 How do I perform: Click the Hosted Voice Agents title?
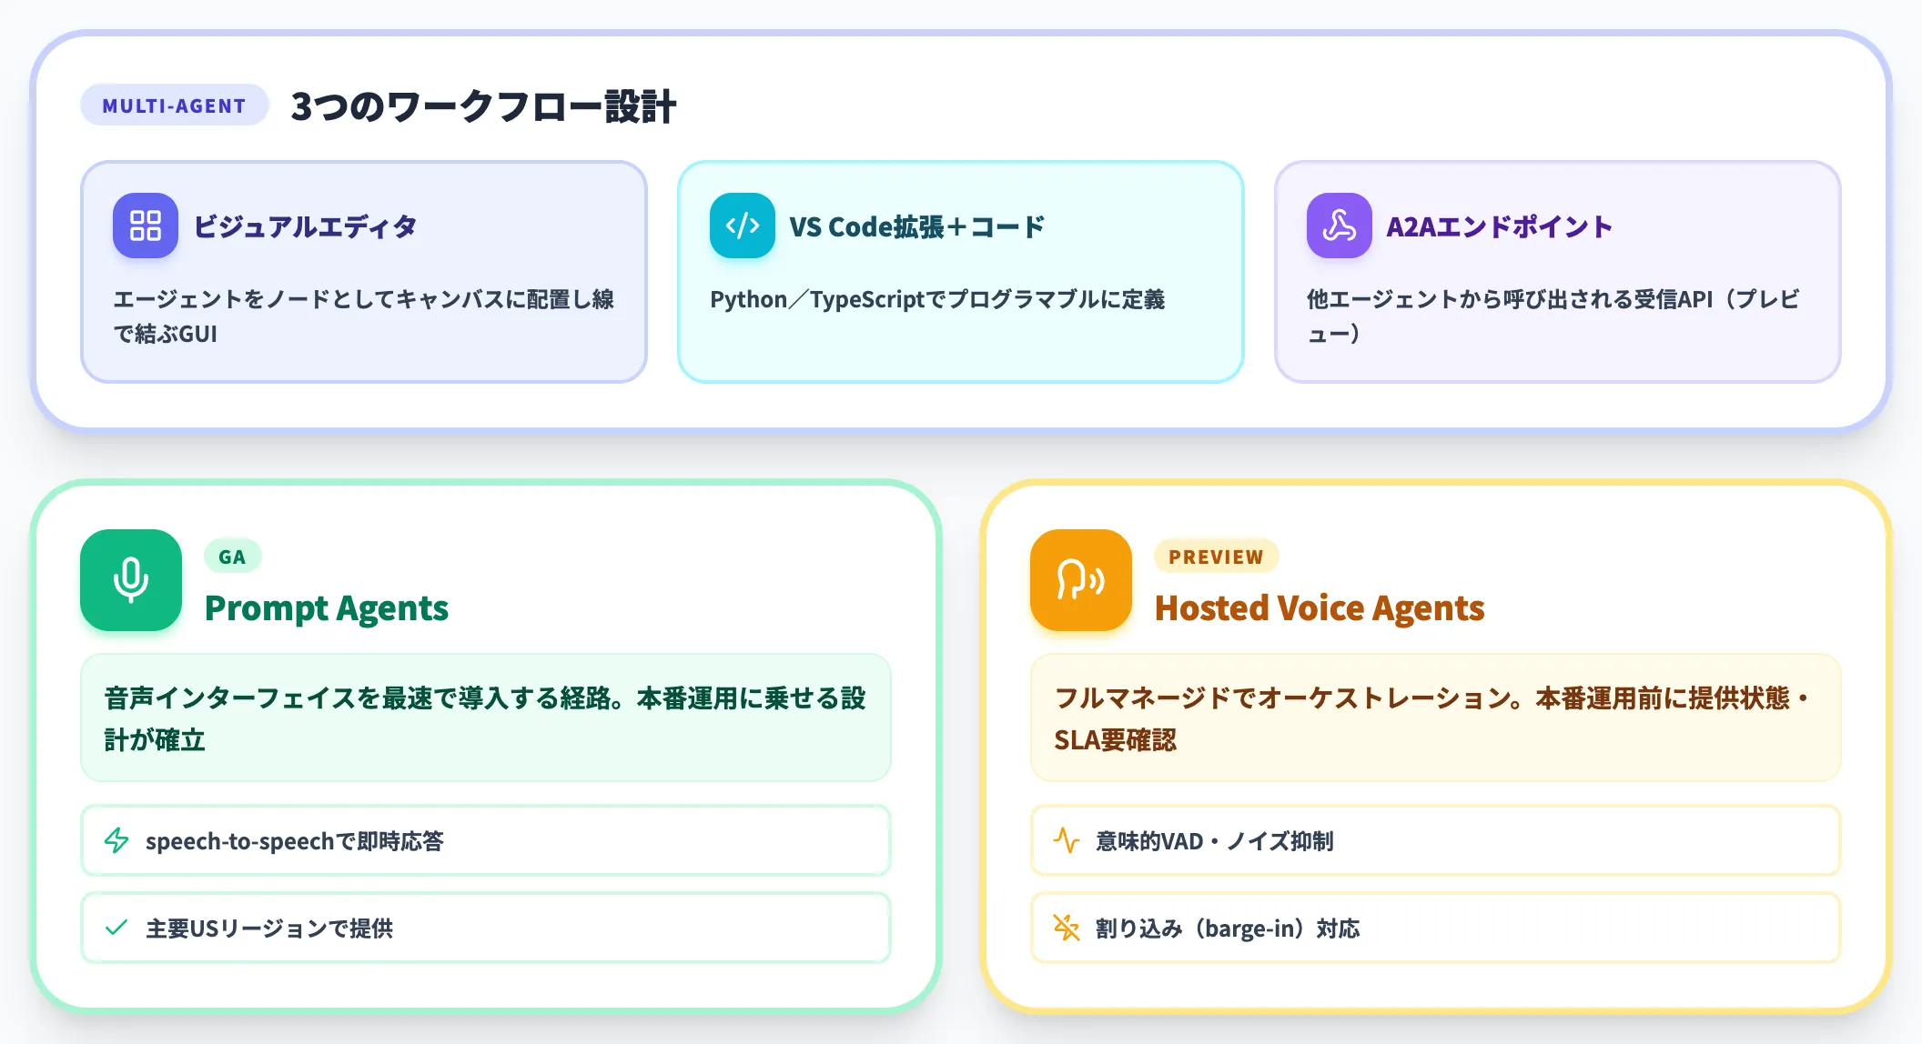(x=1320, y=607)
